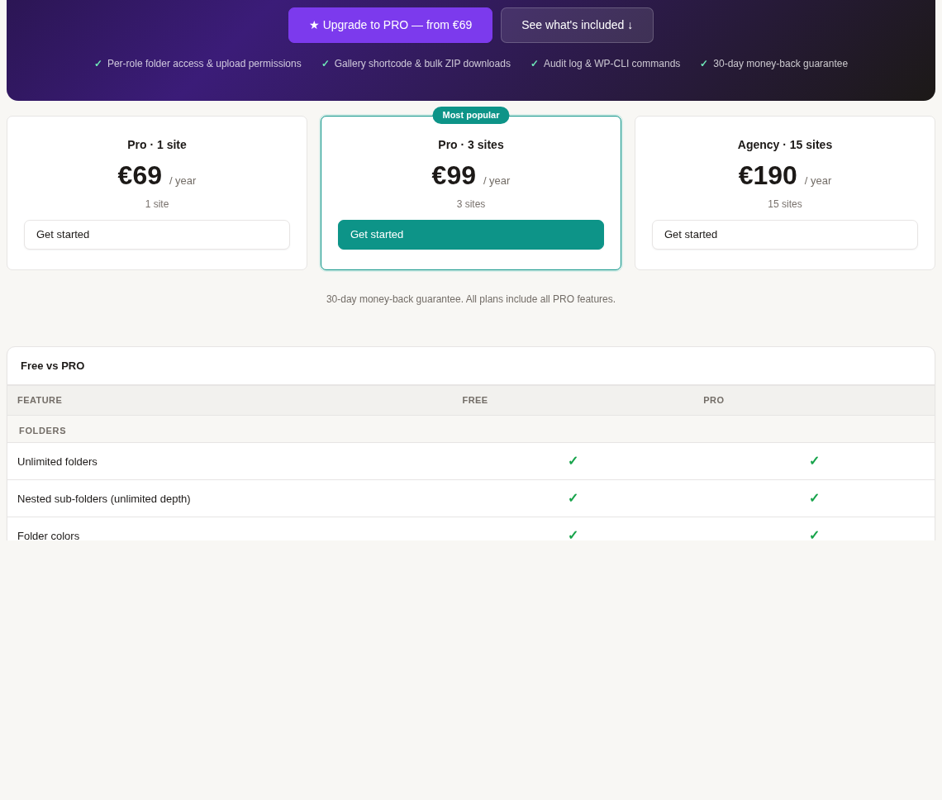Viewport: 942px width, 800px height.
Task: Click the FOLDERS section label
Action: (42, 431)
